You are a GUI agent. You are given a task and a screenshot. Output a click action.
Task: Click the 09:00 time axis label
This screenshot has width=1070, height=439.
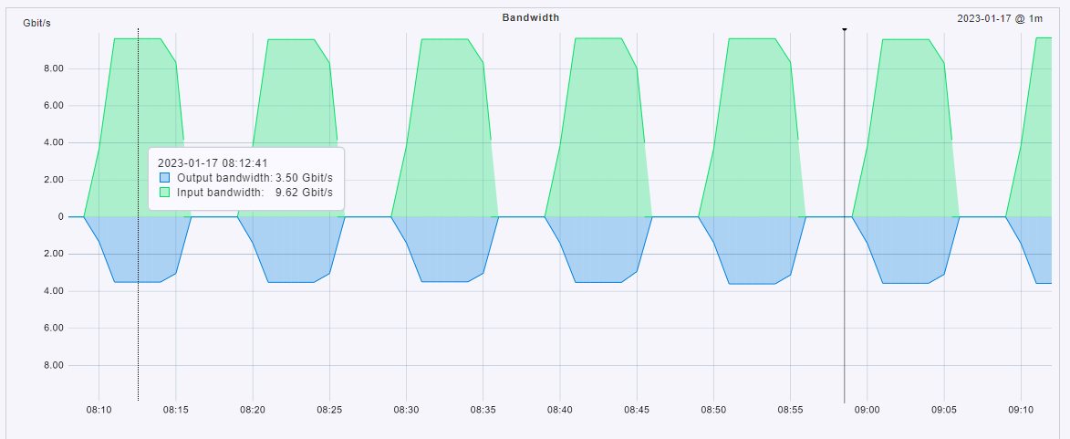click(867, 410)
